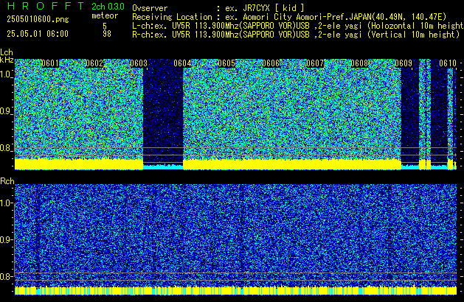The height and width of the screenshot is (302, 464).
Task: Click the 0603 time marker
Action: [x=139, y=63]
